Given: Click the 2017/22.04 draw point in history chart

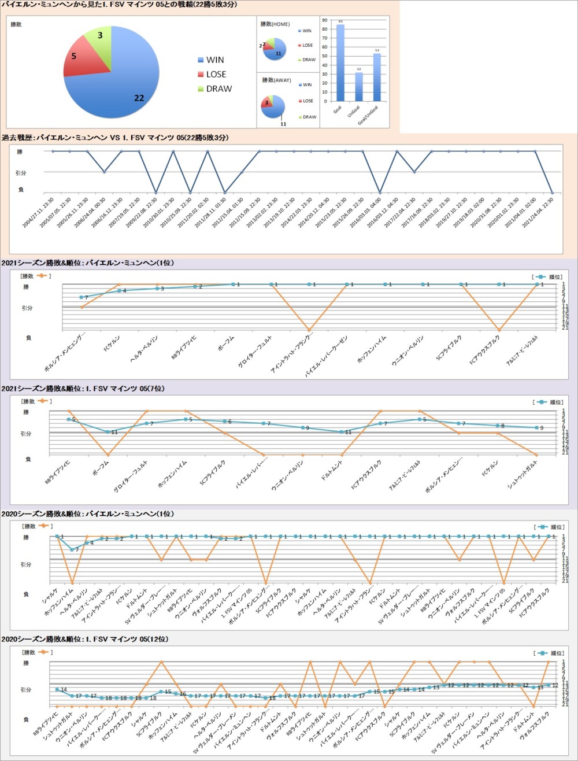Looking at the screenshot, I should click(414, 172).
